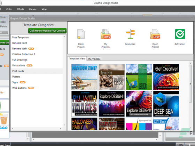Choose the DIY Time template
The height and width of the screenshot is (146, 195).
166,124
